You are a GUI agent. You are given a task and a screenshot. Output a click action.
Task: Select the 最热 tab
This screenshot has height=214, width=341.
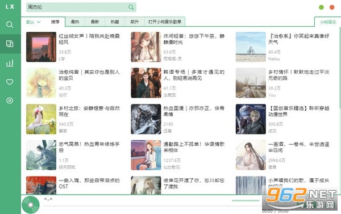[x=75, y=22]
